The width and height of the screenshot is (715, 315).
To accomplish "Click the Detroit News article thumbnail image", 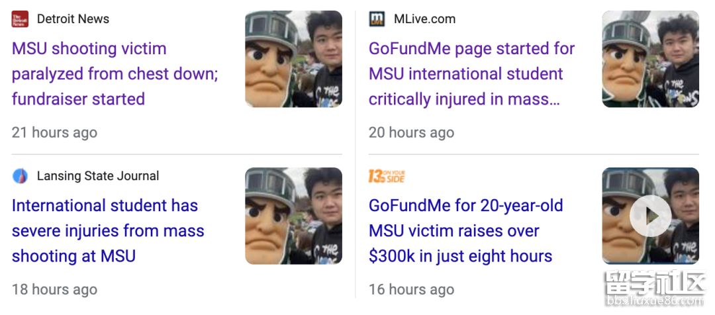I will pos(293,59).
